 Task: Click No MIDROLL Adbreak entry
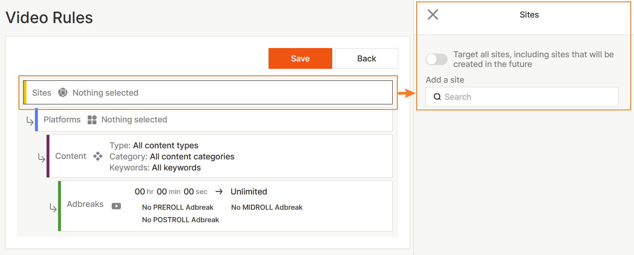point(267,207)
